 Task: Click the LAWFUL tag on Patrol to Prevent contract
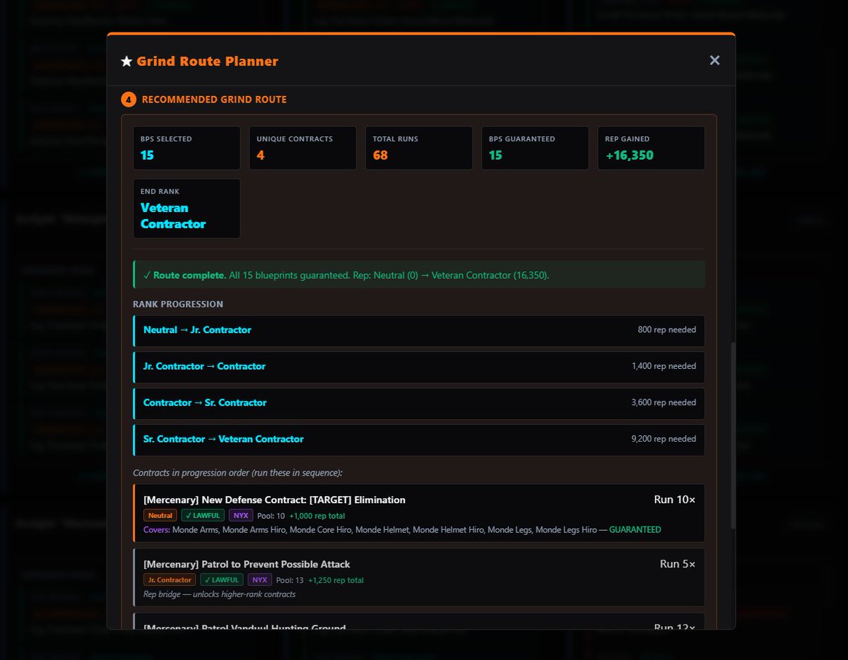click(222, 580)
